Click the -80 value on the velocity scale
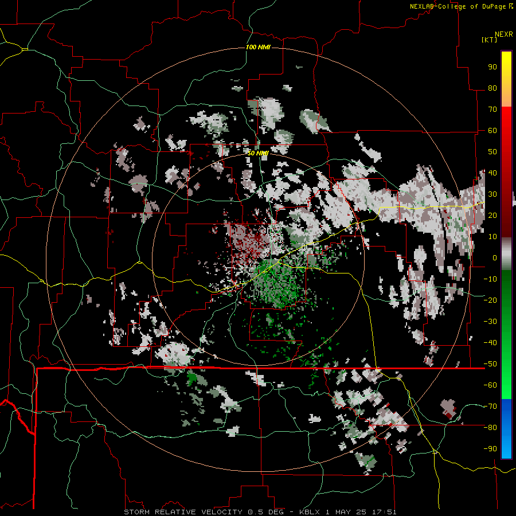 pyautogui.click(x=490, y=428)
